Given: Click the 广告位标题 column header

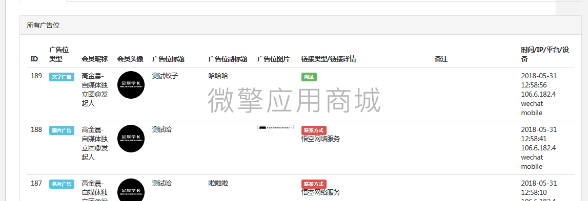Looking at the screenshot, I should click(x=168, y=59).
